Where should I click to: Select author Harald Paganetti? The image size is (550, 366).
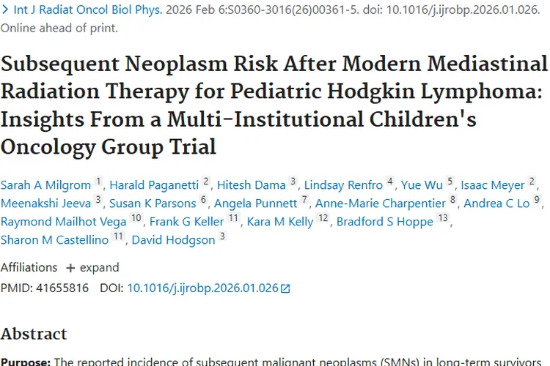(x=154, y=184)
